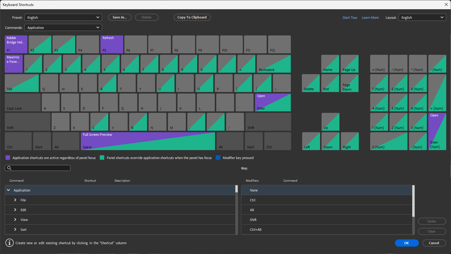Open the Preset dropdown showing English
The width and height of the screenshot is (451, 254).
click(63, 17)
